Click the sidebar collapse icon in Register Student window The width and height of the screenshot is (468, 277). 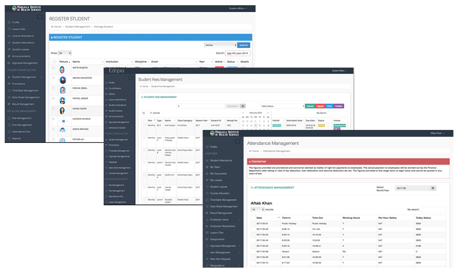tap(40, 17)
